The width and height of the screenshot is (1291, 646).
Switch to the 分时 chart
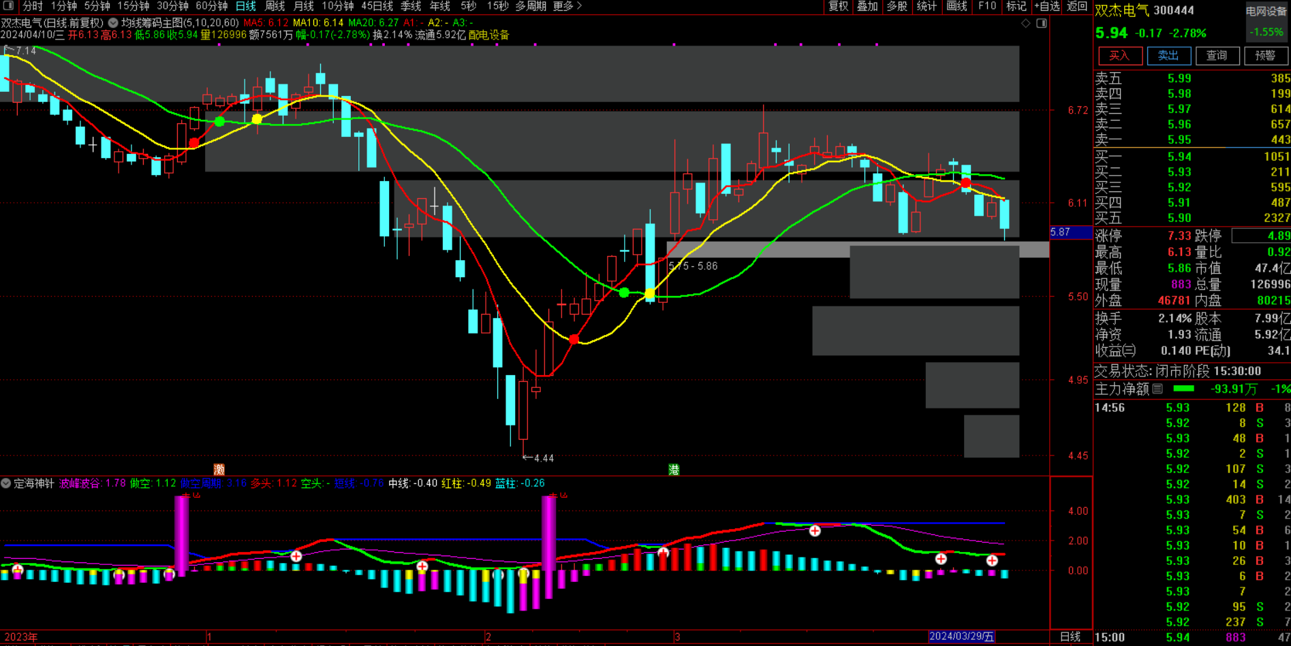tap(33, 6)
